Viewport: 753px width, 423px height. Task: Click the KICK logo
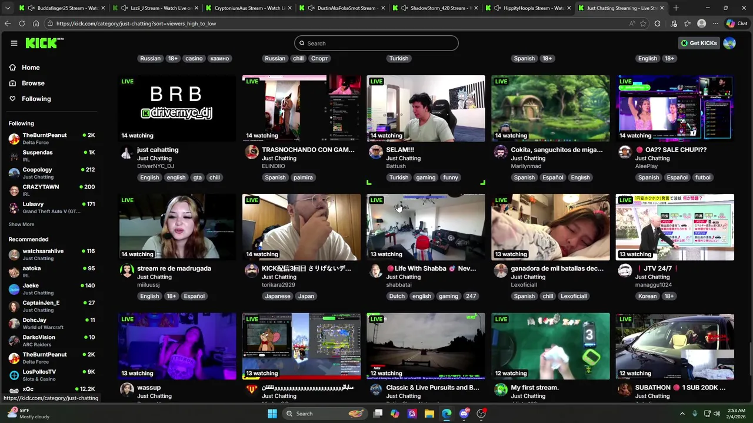tap(45, 43)
